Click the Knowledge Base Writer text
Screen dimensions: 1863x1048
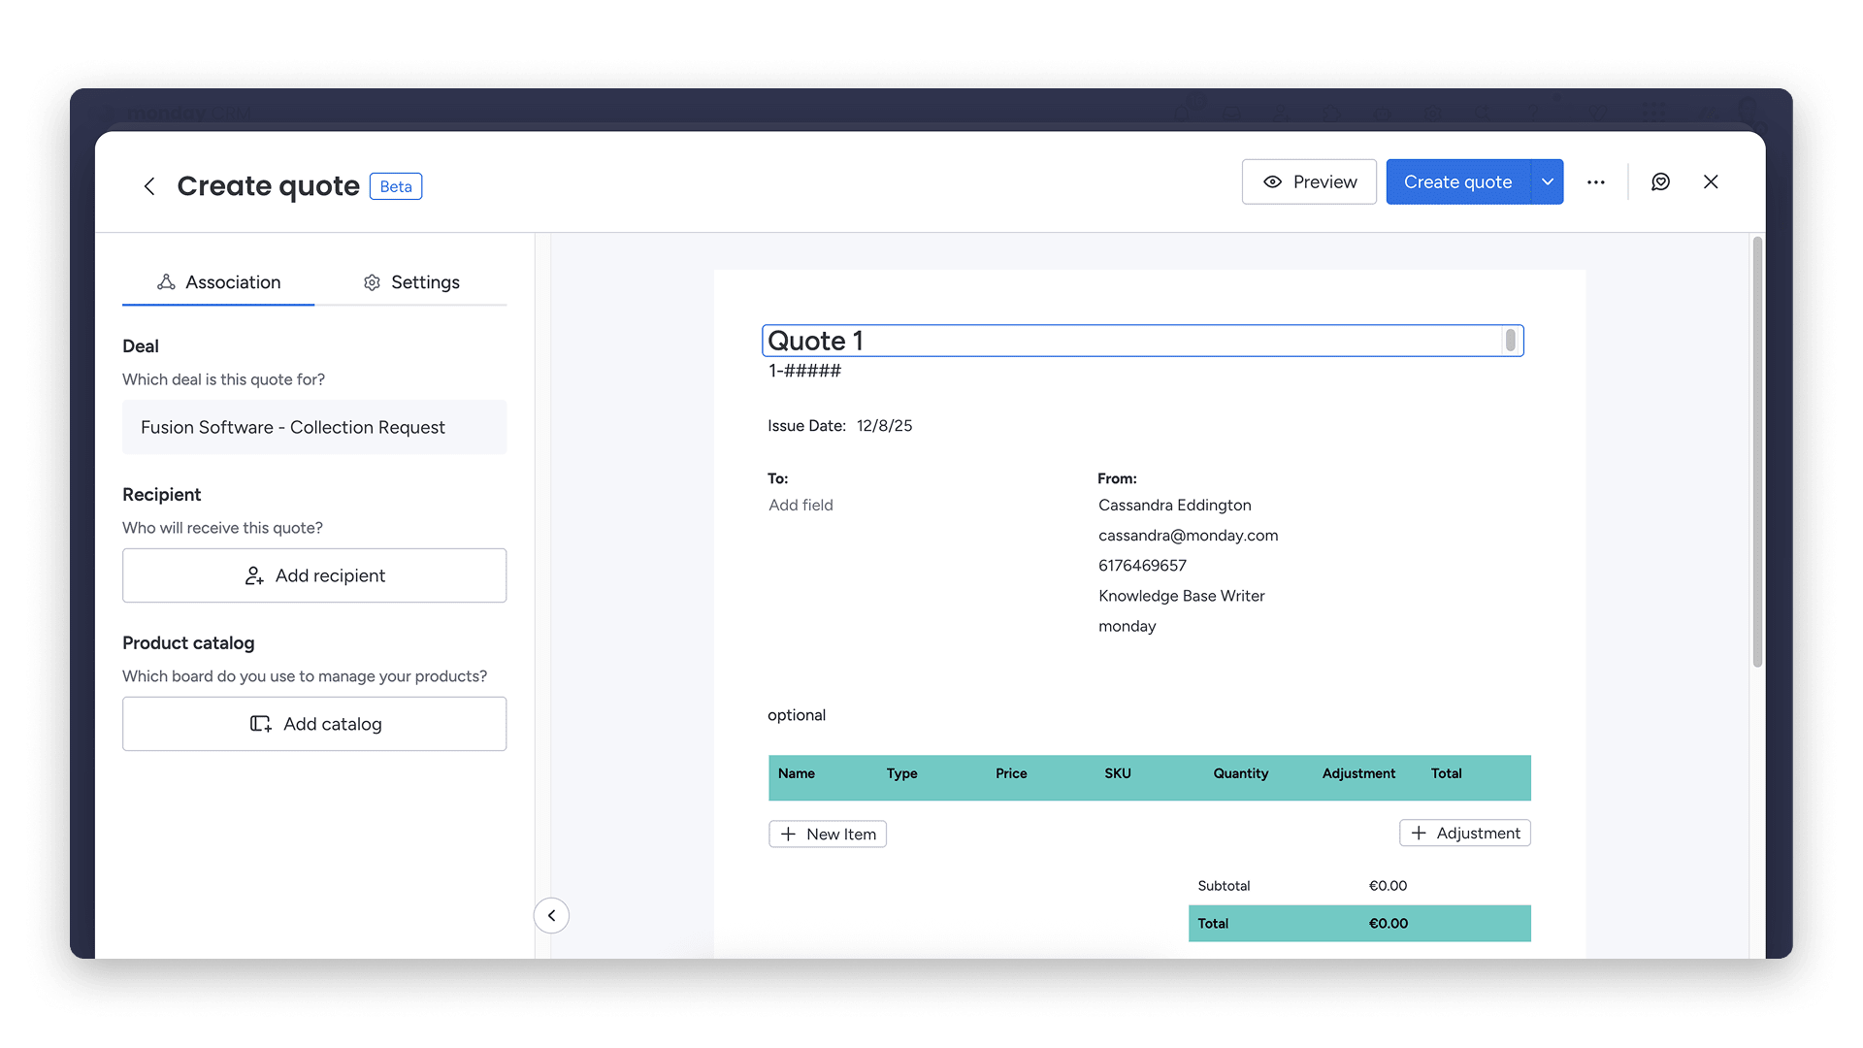click(x=1181, y=596)
